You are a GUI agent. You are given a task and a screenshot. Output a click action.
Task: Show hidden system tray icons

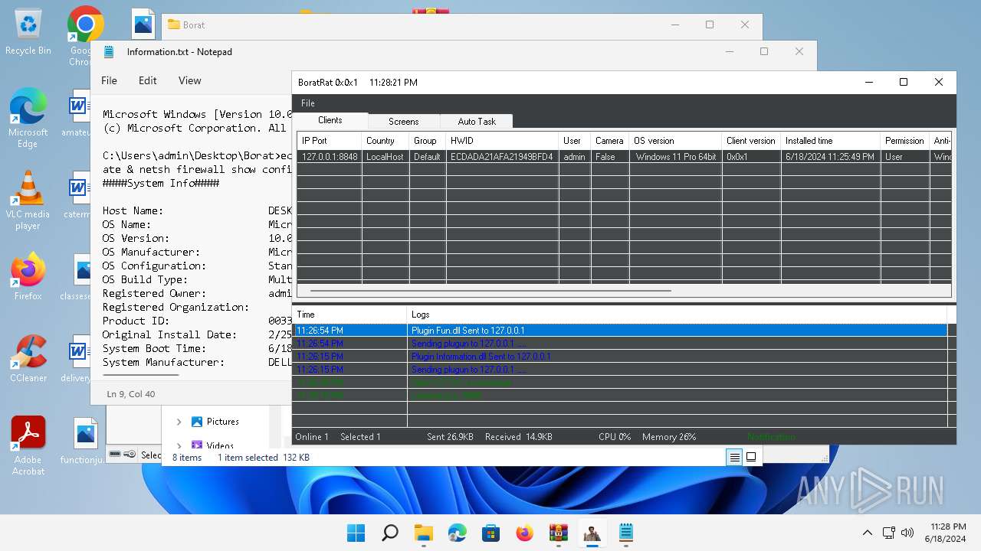(867, 533)
